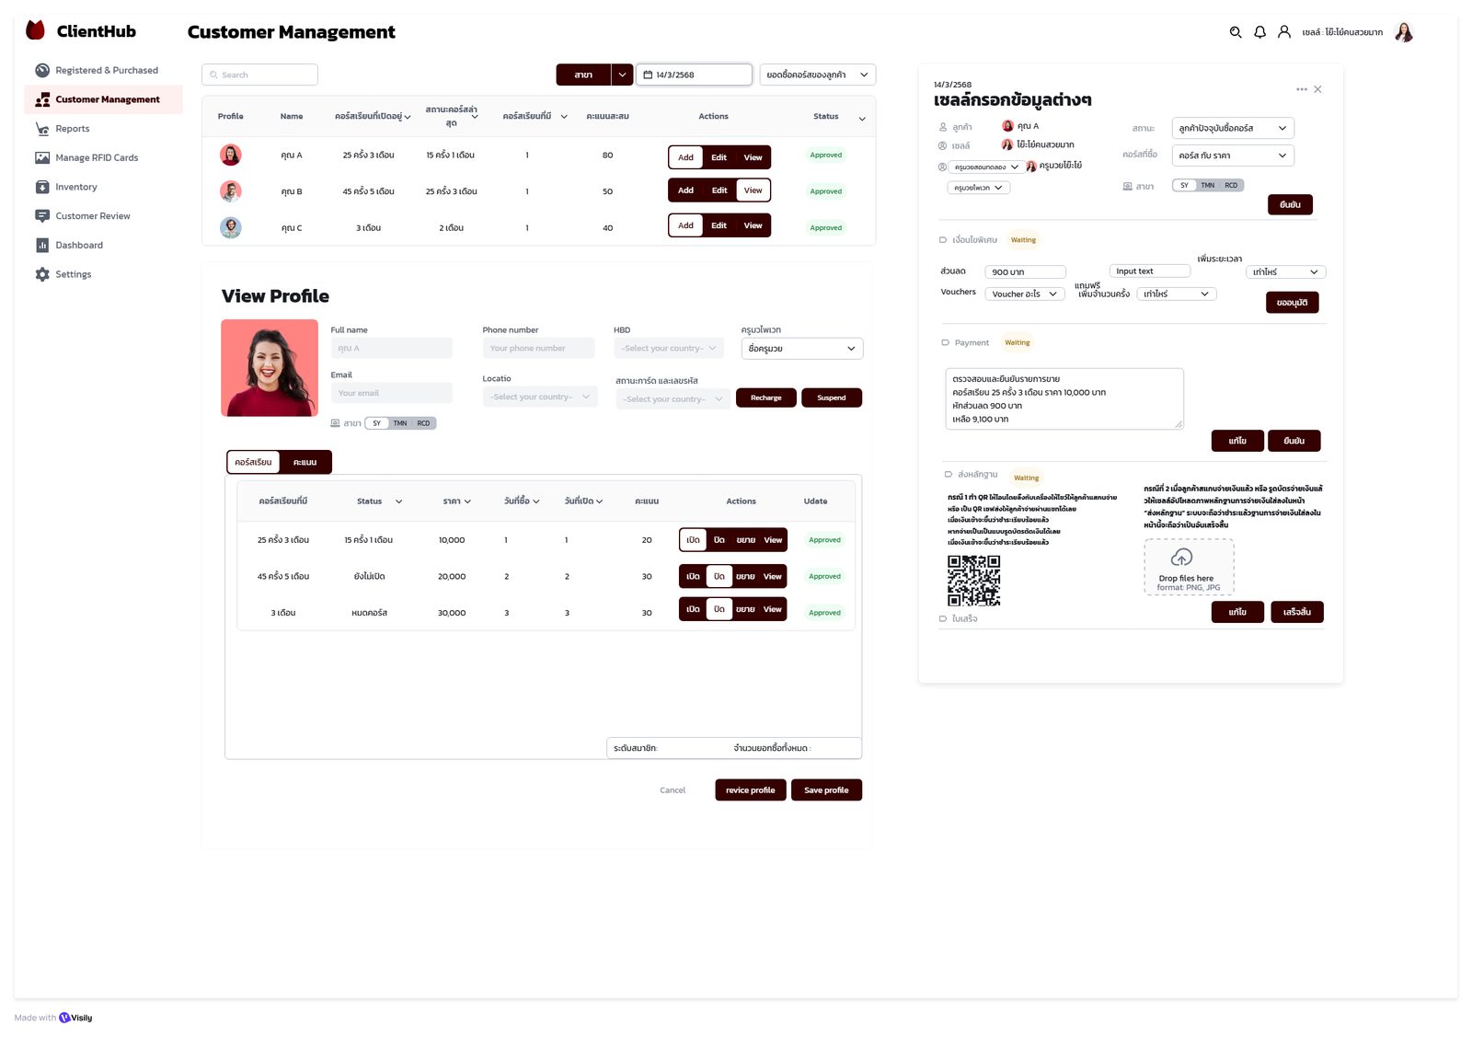The image size is (1472, 1037).
Task: Click the Recharge button
Action: click(766, 398)
